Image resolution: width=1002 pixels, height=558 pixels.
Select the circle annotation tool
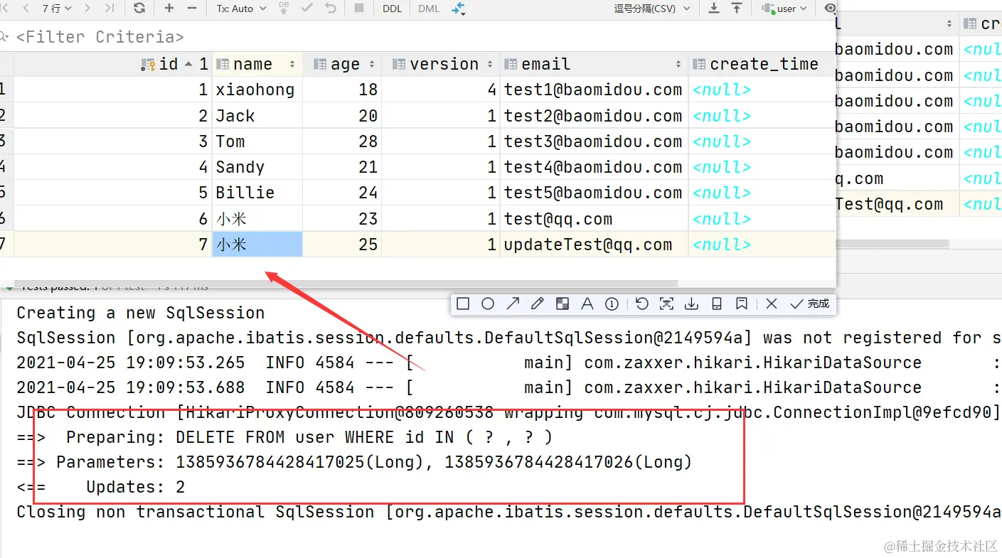488,304
